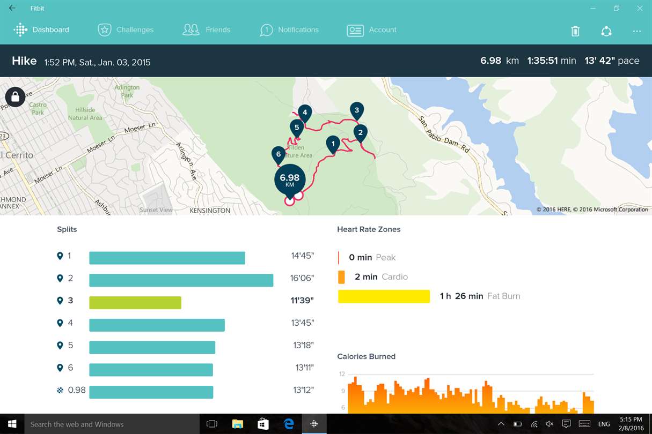The height and width of the screenshot is (434, 652).
Task: Open Task View on taskbar
Action: (212, 424)
